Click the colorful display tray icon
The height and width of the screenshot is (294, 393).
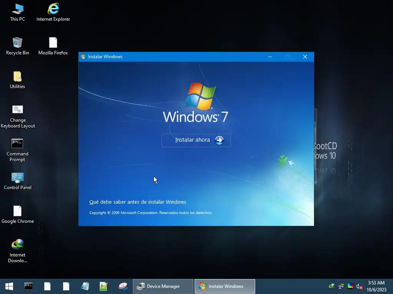350,286
